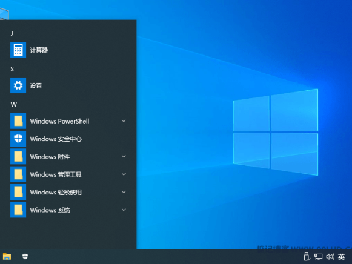The image size is (352, 264).
Task: Select the Windows PowerShell label
Action: 59,121
